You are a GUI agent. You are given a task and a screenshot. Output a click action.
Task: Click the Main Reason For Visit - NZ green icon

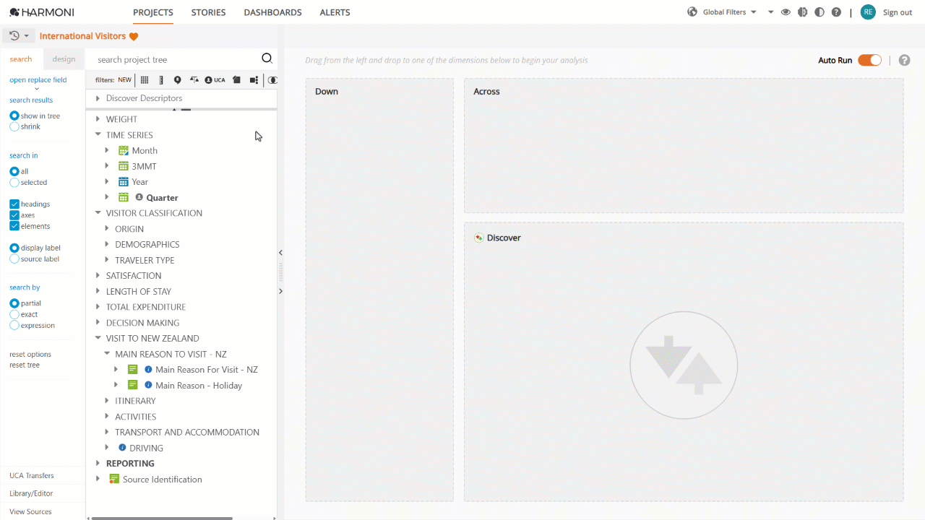tap(133, 369)
